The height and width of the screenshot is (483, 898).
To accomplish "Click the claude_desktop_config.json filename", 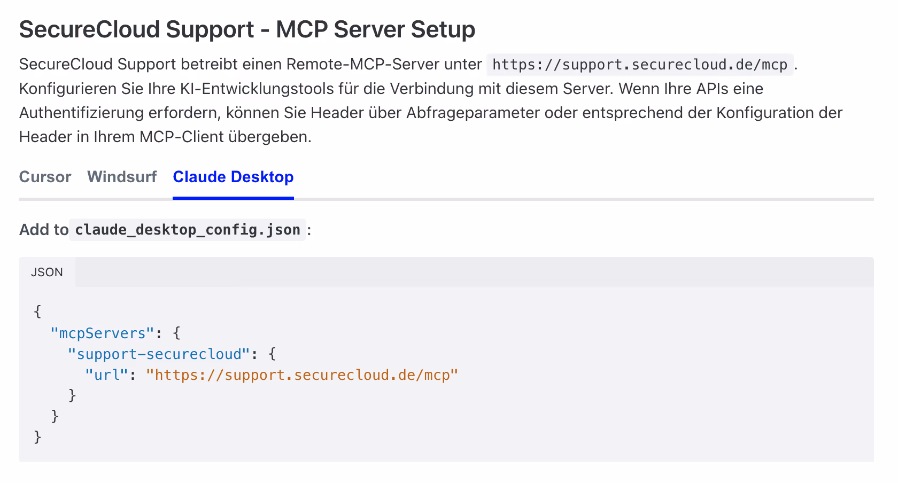I will 188,230.
